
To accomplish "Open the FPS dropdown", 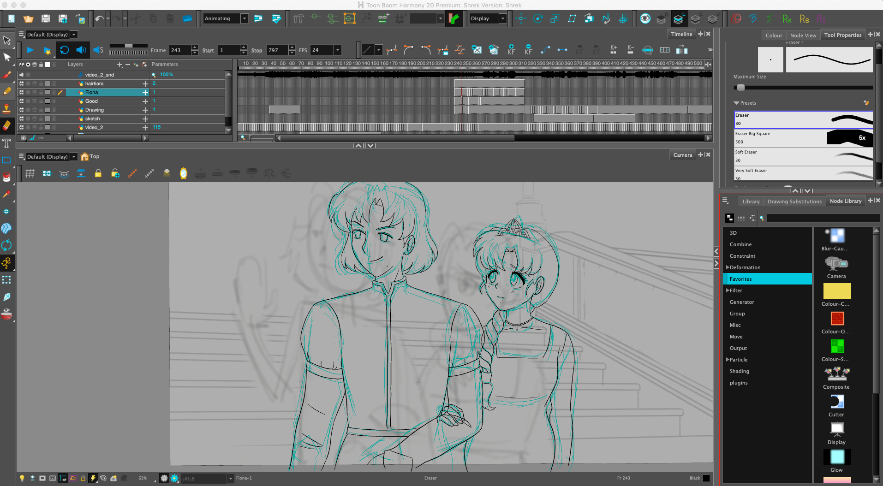I will (x=338, y=50).
